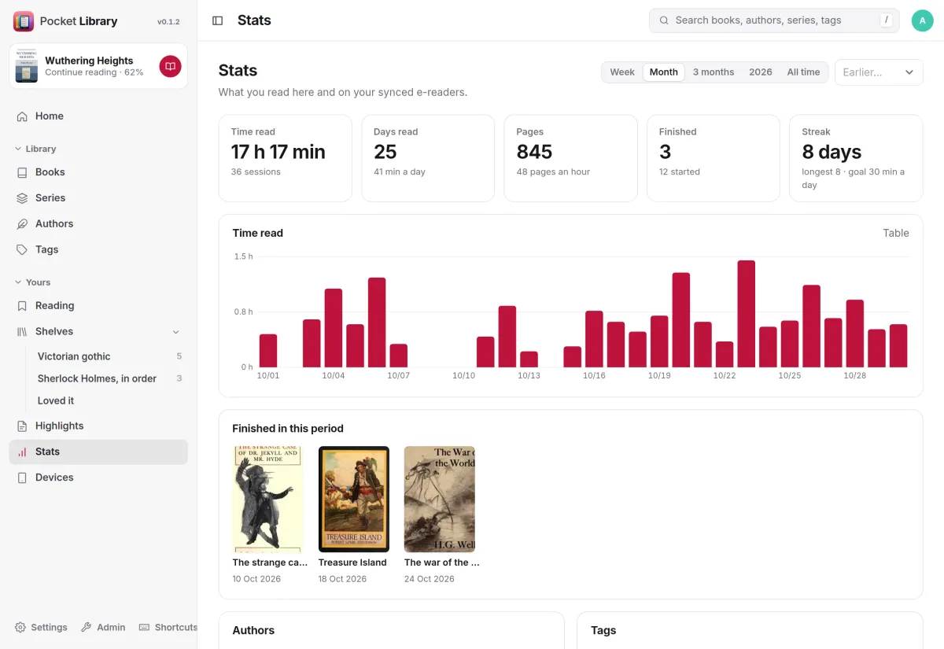Click the Time read 17 h 17 min card
This screenshot has height=649, width=944.
point(286,158)
